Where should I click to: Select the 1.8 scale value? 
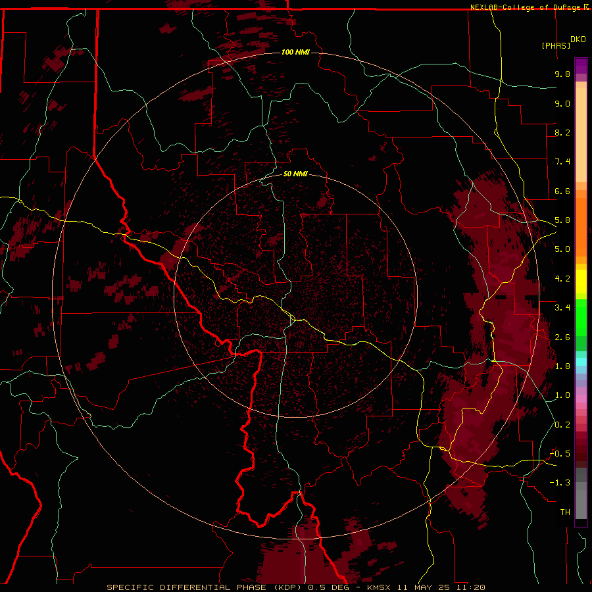pyautogui.click(x=562, y=366)
